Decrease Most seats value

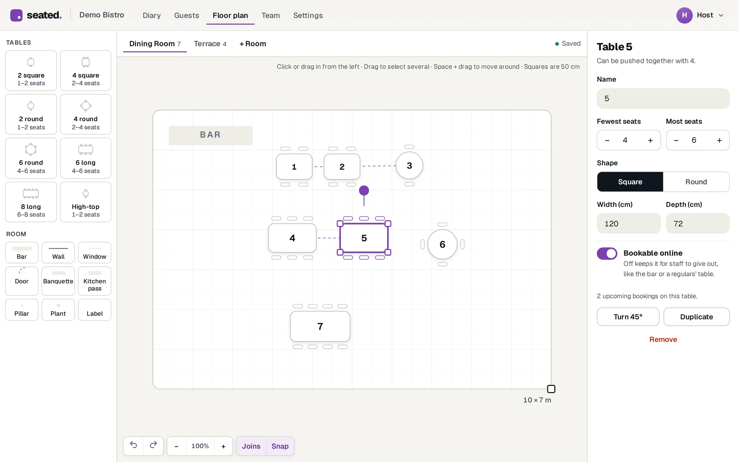[x=676, y=140]
